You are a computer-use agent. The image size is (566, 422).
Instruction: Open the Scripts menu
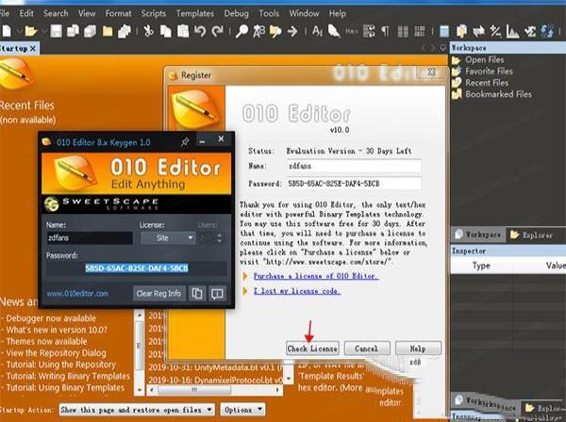click(x=154, y=13)
